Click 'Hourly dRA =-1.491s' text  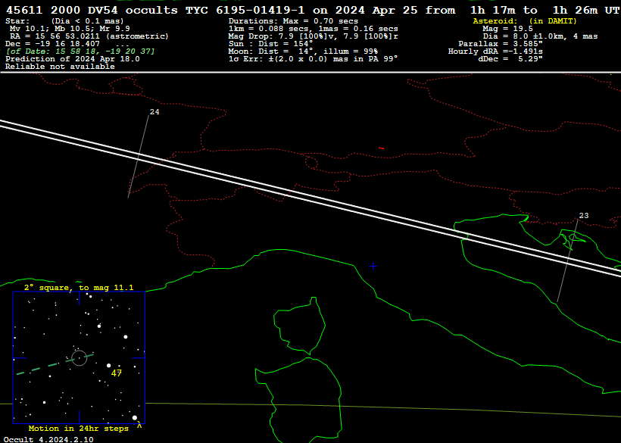495,51
